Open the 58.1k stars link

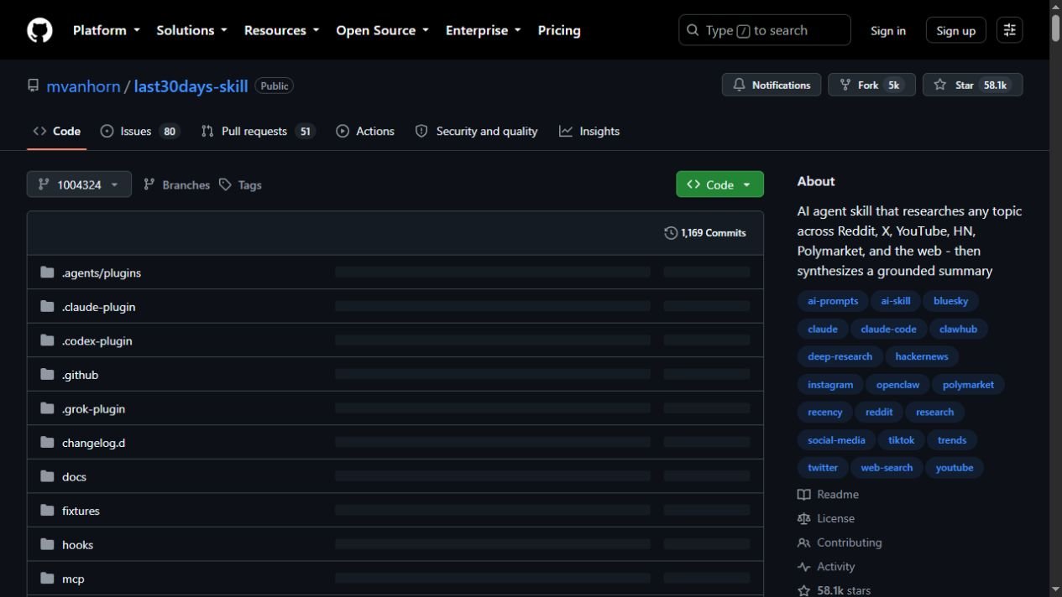tap(834, 590)
